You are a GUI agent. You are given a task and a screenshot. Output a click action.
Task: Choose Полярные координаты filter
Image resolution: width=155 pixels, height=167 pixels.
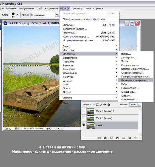pyautogui.click(x=136, y=77)
